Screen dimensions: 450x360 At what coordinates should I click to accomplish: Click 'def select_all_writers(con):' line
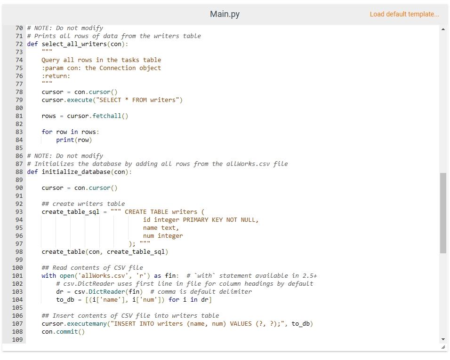point(78,44)
